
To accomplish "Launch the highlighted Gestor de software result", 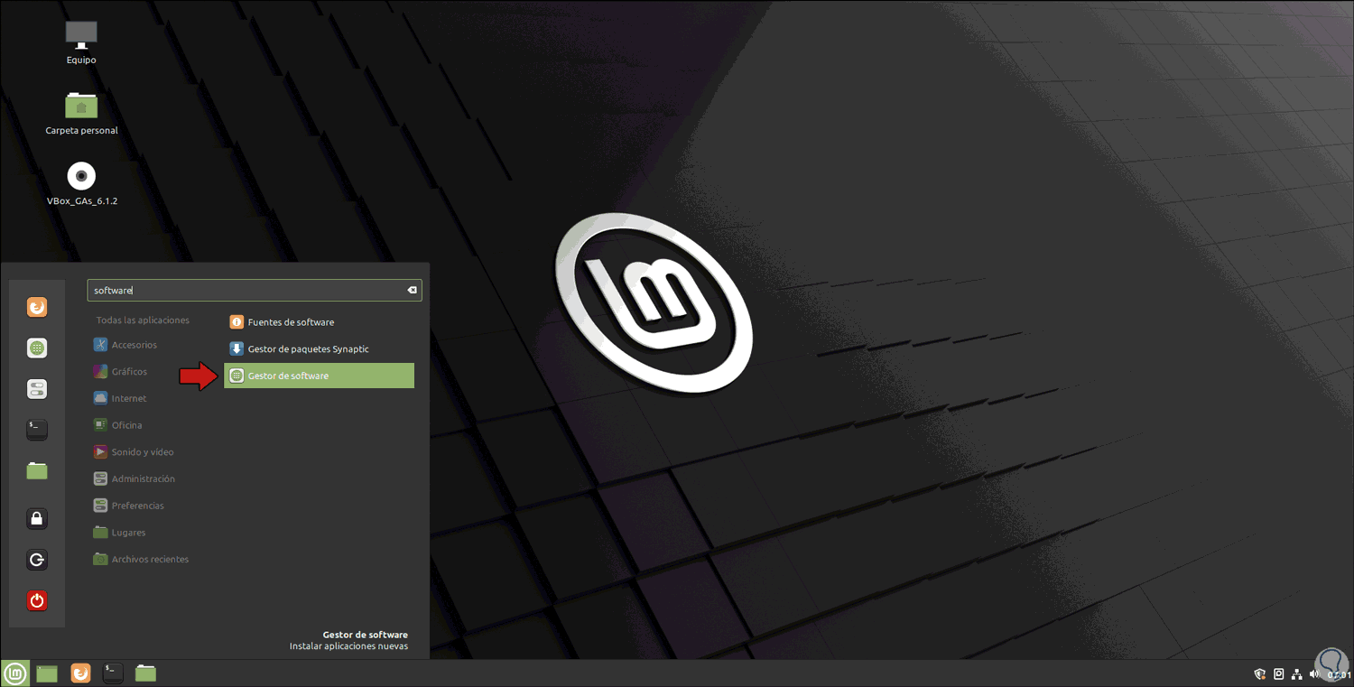I will coord(319,376).
